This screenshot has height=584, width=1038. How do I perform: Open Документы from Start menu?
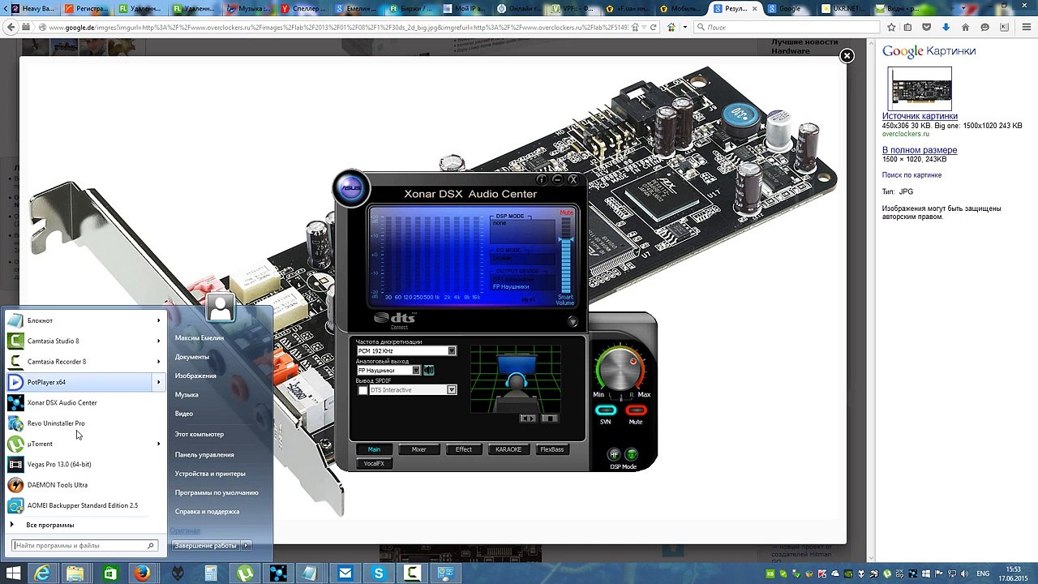click(192, 357)
